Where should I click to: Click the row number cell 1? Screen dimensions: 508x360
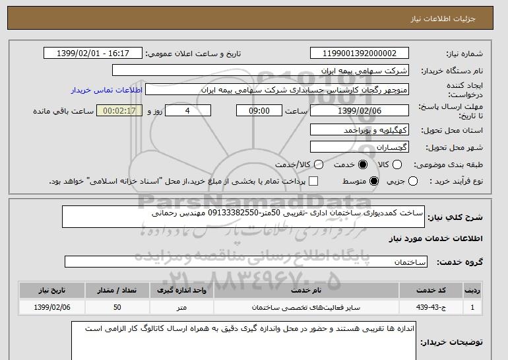pos(472,307)
